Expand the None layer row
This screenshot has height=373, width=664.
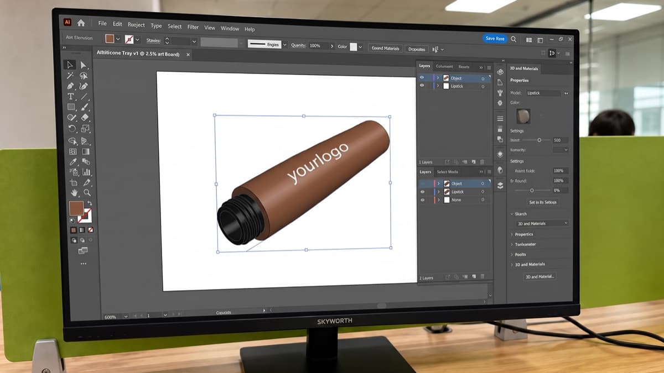[439, 200]
